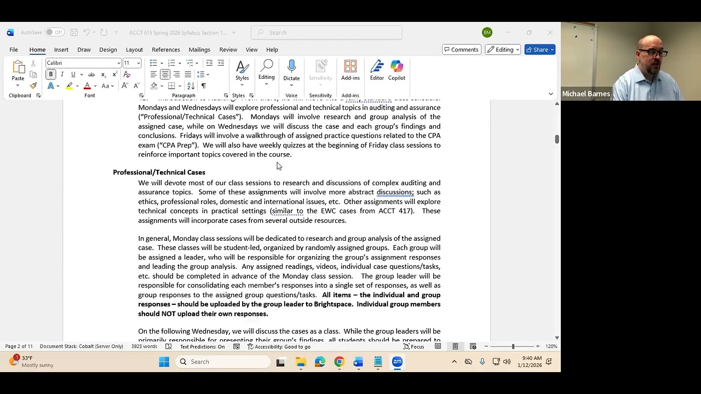Expand the multilevel list dropdown
The image size is (701, 394).
pos(198,63)
